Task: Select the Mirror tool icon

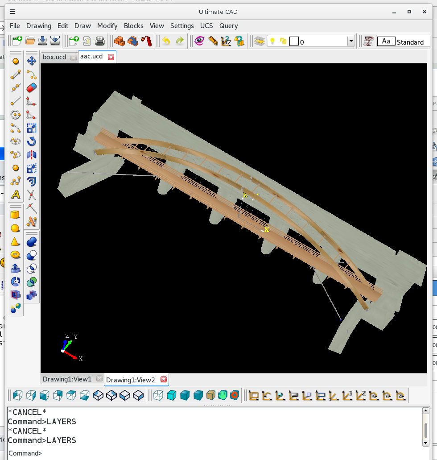Action: 32,155
